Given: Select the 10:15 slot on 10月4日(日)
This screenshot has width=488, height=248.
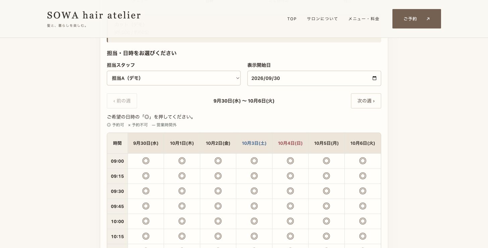Looking at the screenshot, I should pos(290,236).
